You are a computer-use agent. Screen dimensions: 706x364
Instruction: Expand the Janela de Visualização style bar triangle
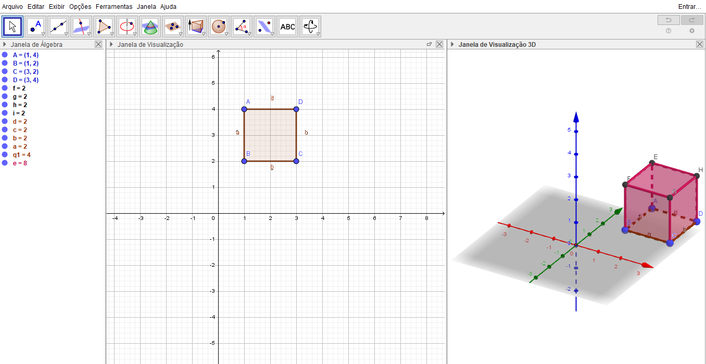pos(111,45)
